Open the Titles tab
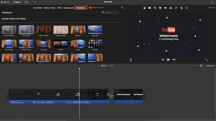Viewport: 216px width, 121px height. (59, 8)
